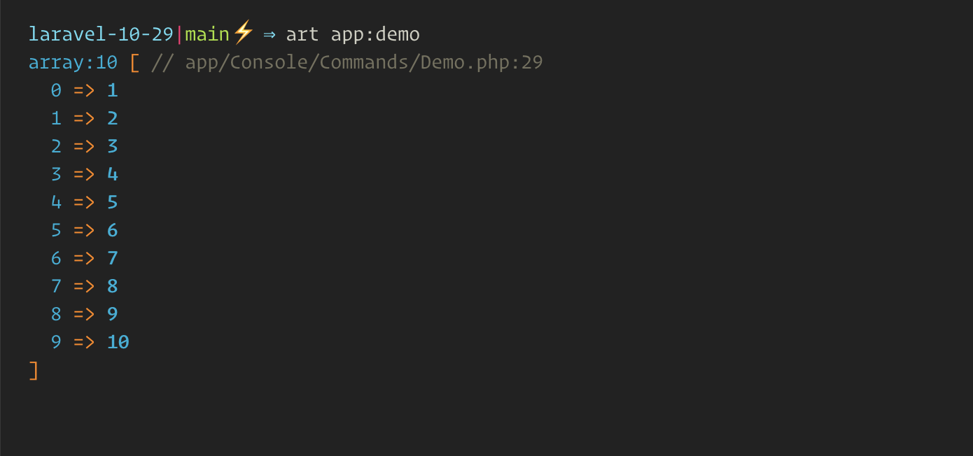Select the array key 3

point(56,174)
